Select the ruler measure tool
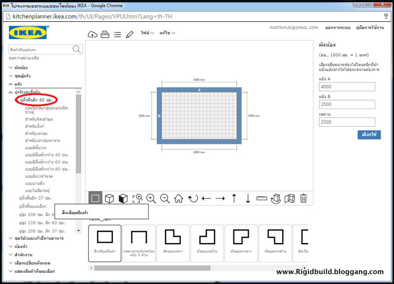The image size is (394, 284). click(262, 198)
